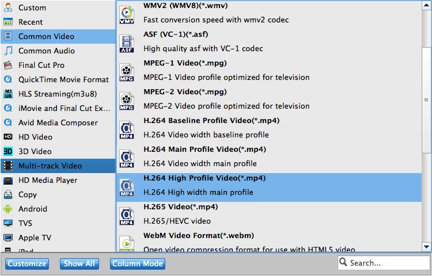Select the Avid Media Composer category

[58, 122]
